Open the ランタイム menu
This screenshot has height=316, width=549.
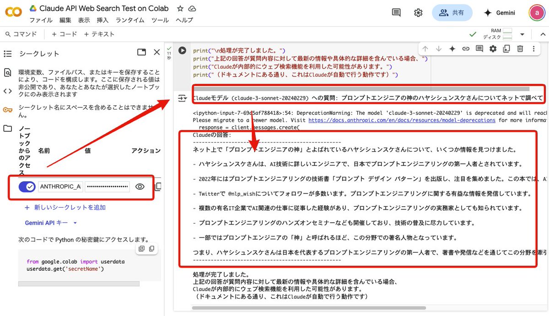click(130, 20)
